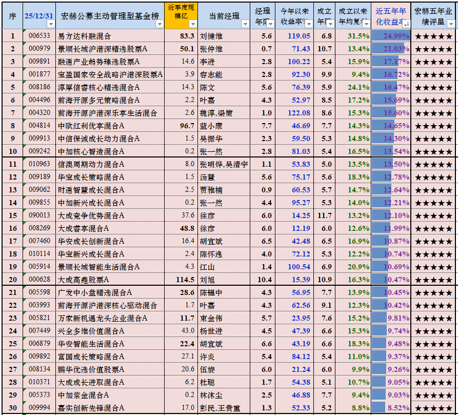Open the filter dropdown on 近季度规模亿 header
The width and height of the screenshot is (458, 415).
click(193, 24)
